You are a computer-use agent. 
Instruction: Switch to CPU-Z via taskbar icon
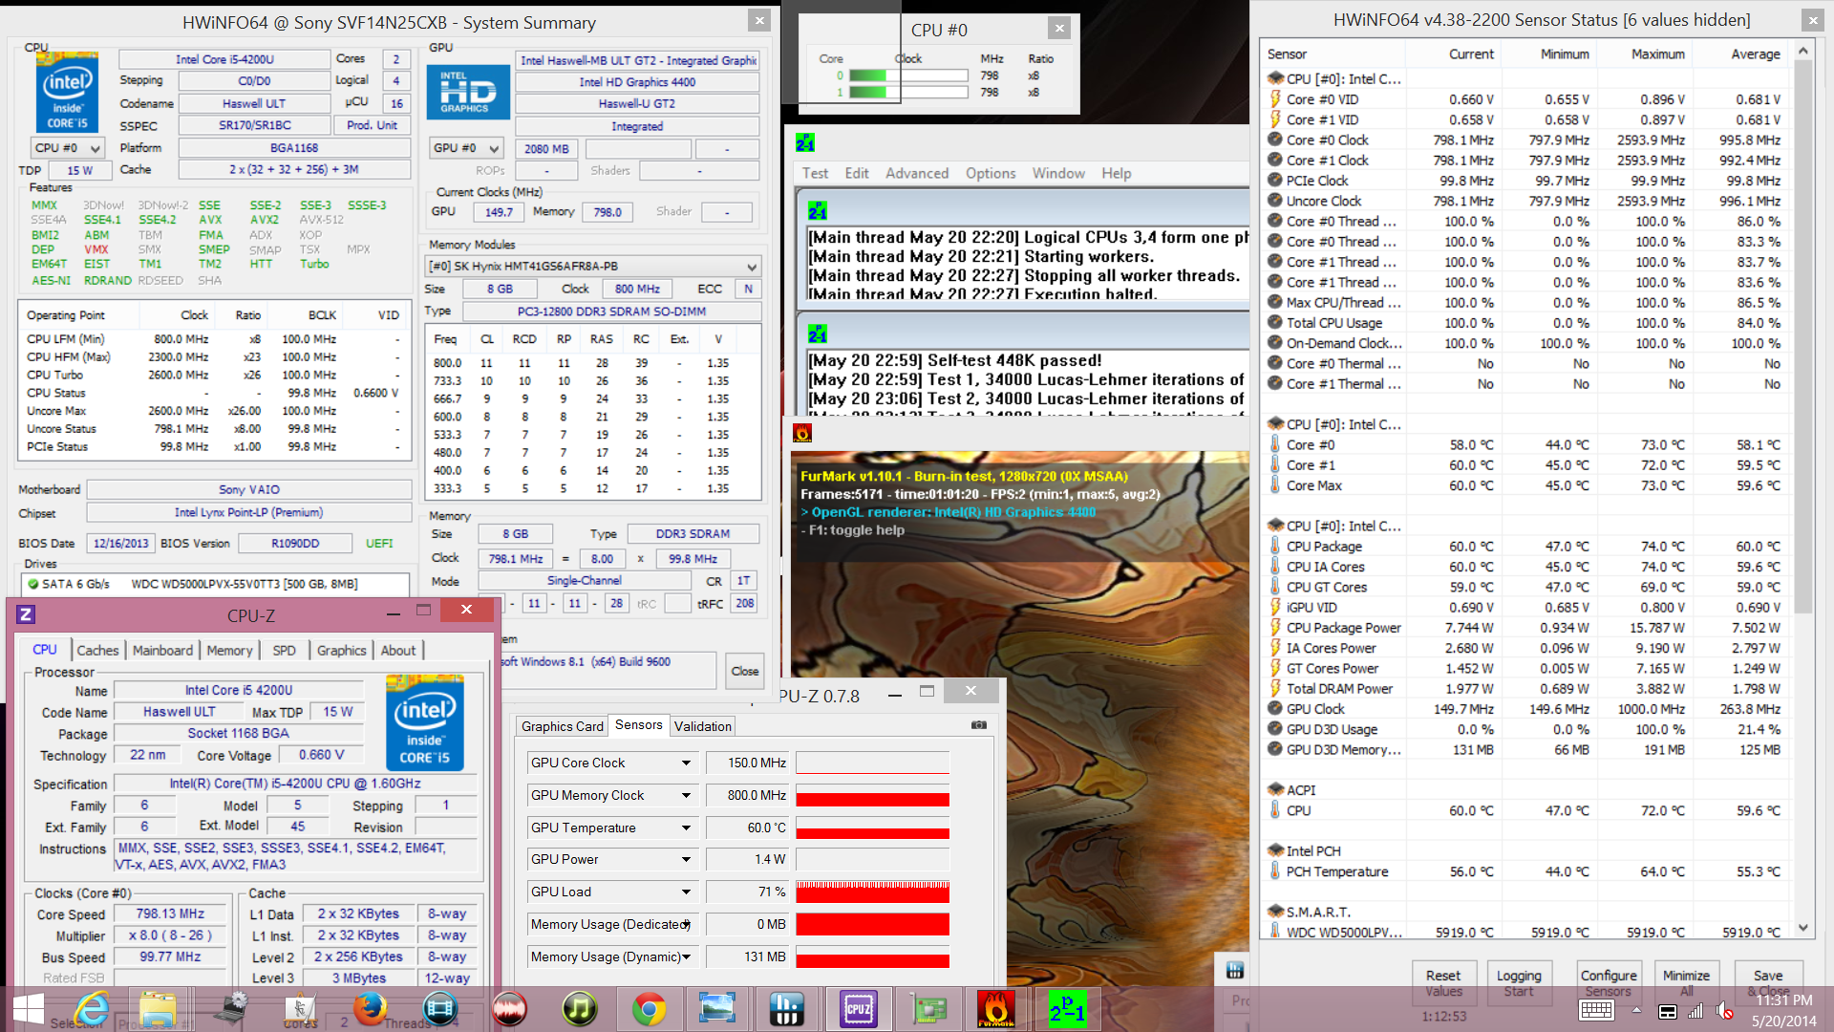click(x=858, y=1009)
